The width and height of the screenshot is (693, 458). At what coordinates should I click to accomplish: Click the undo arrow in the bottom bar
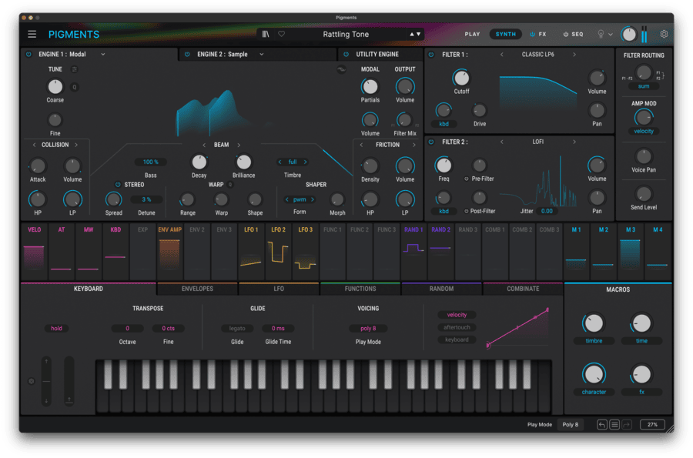602,424
